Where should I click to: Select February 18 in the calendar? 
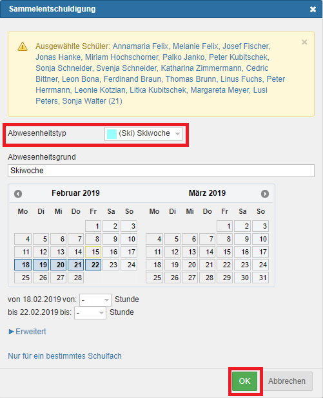click(23, 265)
